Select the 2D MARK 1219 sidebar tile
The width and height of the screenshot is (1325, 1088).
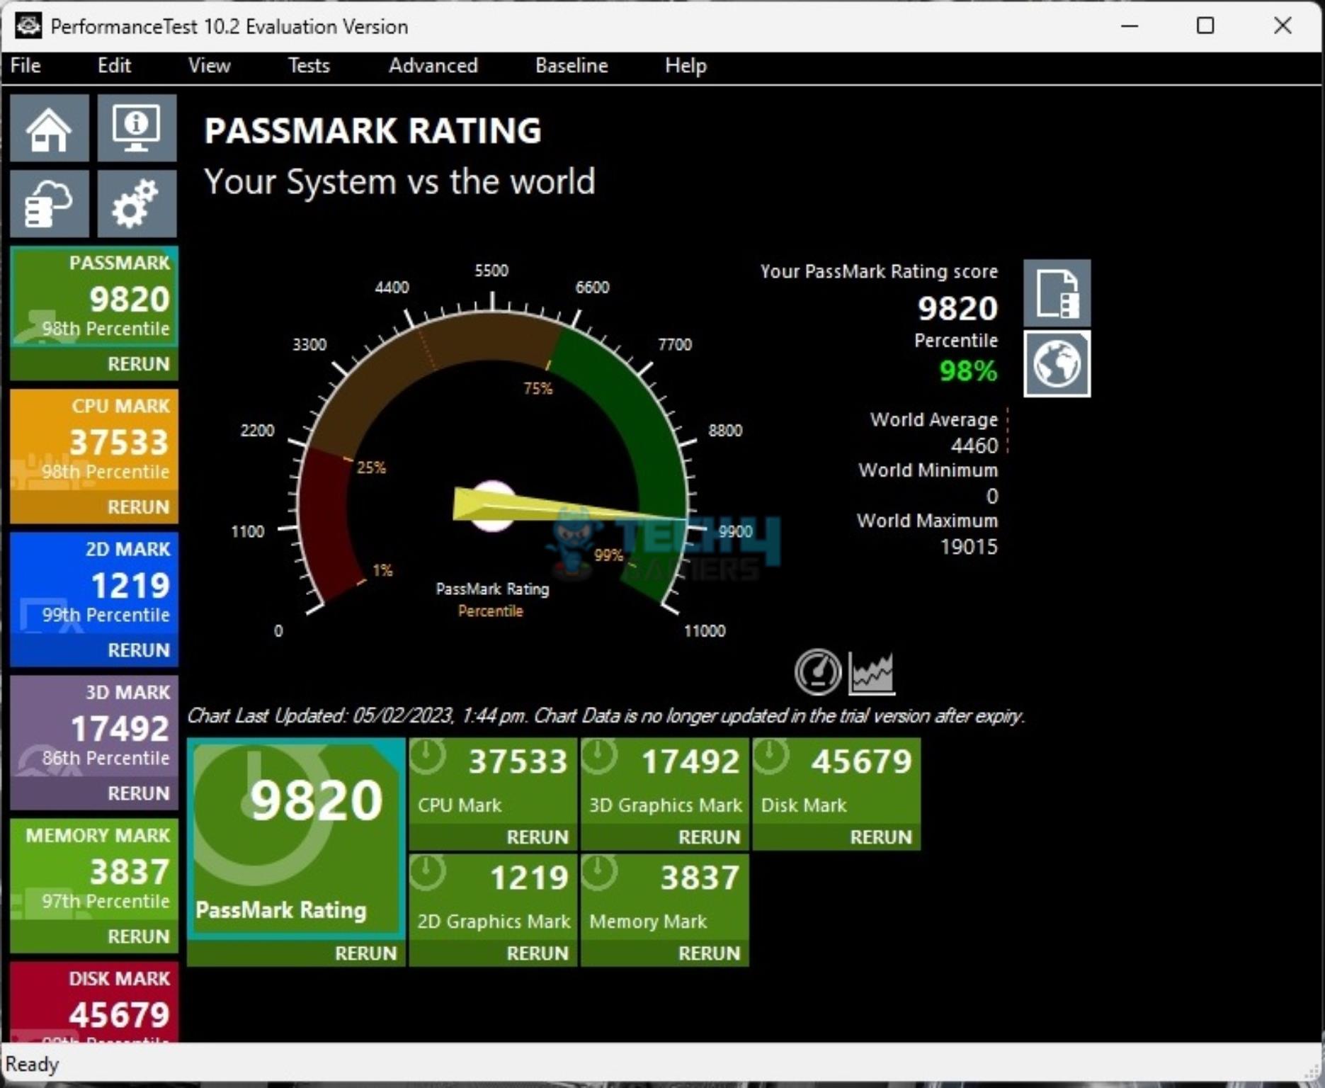pos(94,583)
